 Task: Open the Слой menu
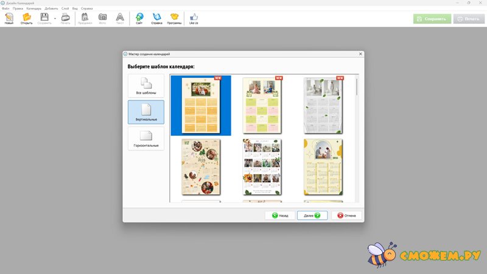(65, 9)
